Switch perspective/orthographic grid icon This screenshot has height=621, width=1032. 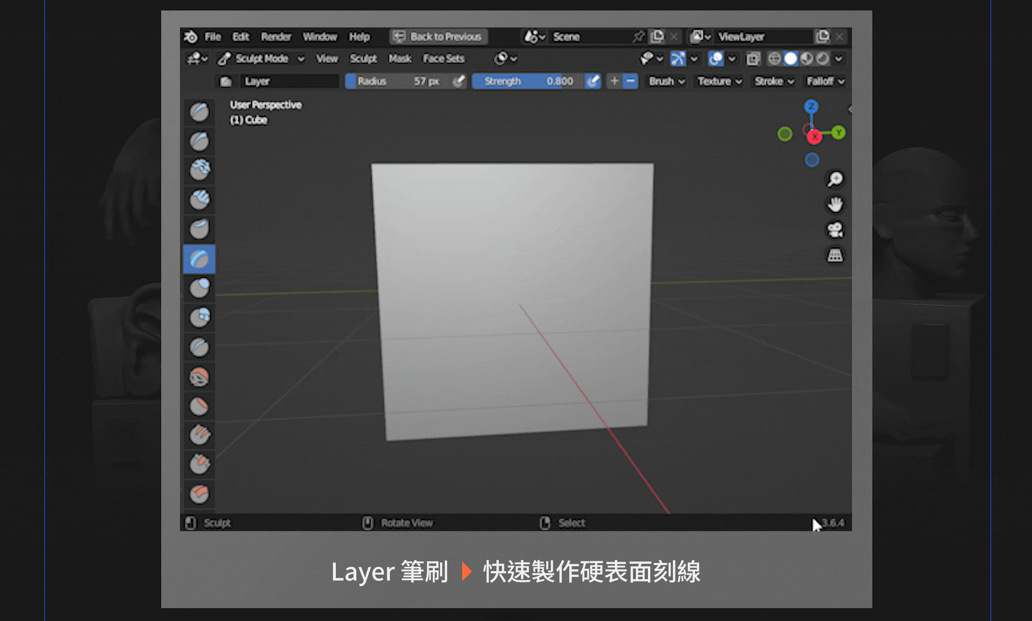click(835, 255)
